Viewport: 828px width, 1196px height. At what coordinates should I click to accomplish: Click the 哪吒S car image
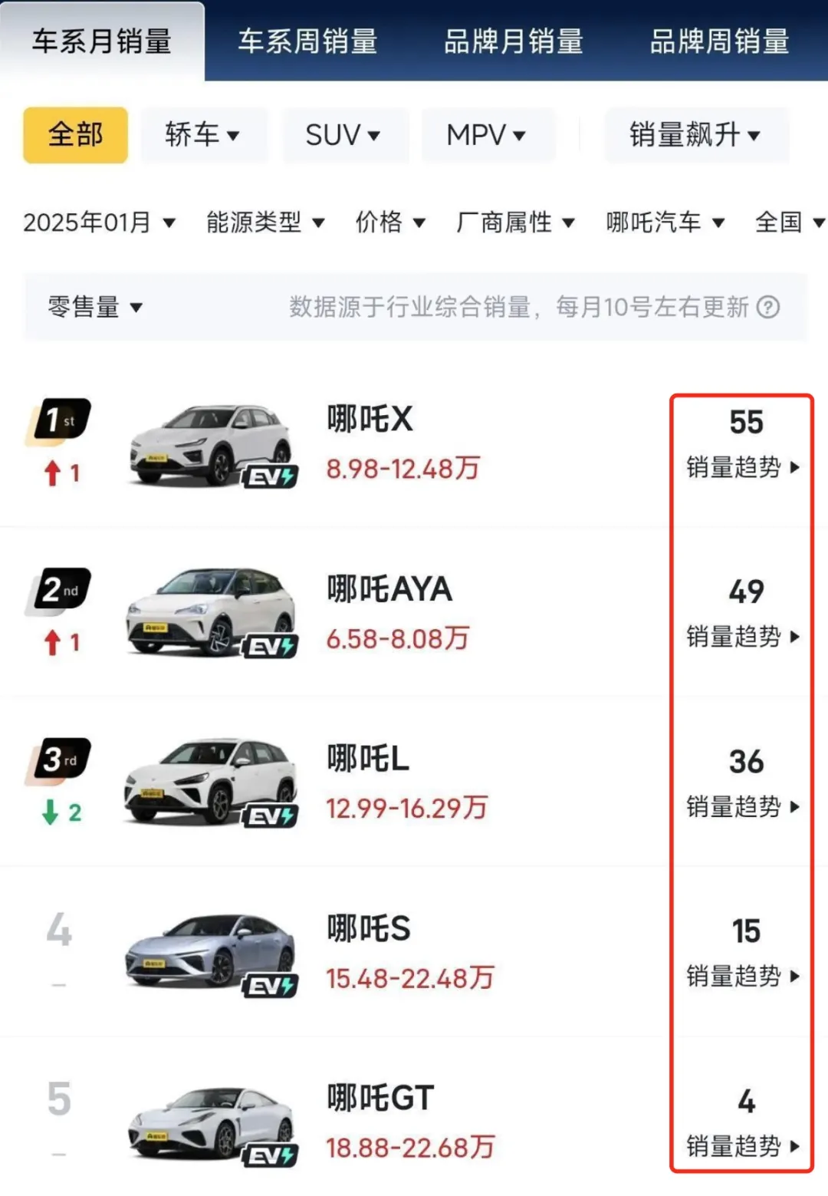(211, 954)
